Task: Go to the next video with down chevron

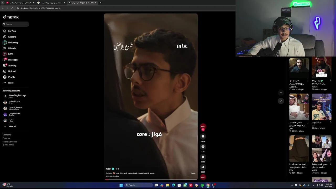Action: [x=281, y=101]
